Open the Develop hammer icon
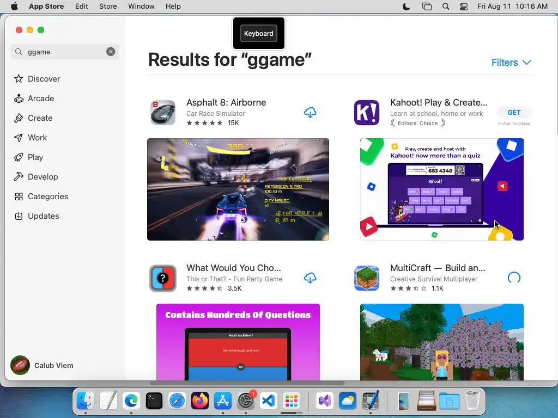The height and width of the screenshot is (418, 558). pos(19,177)
